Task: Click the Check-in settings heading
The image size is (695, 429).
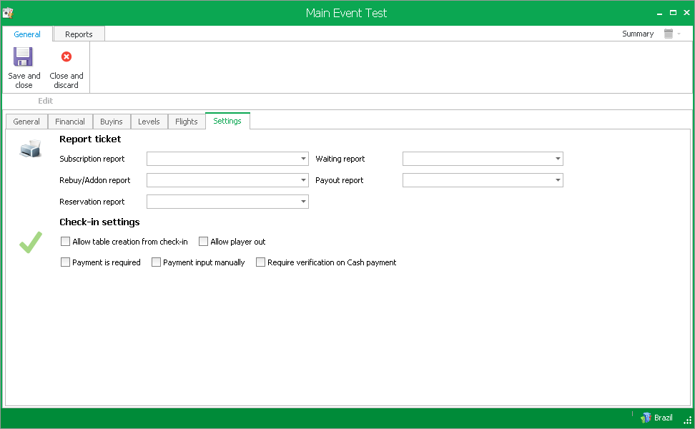Action: 99,222
